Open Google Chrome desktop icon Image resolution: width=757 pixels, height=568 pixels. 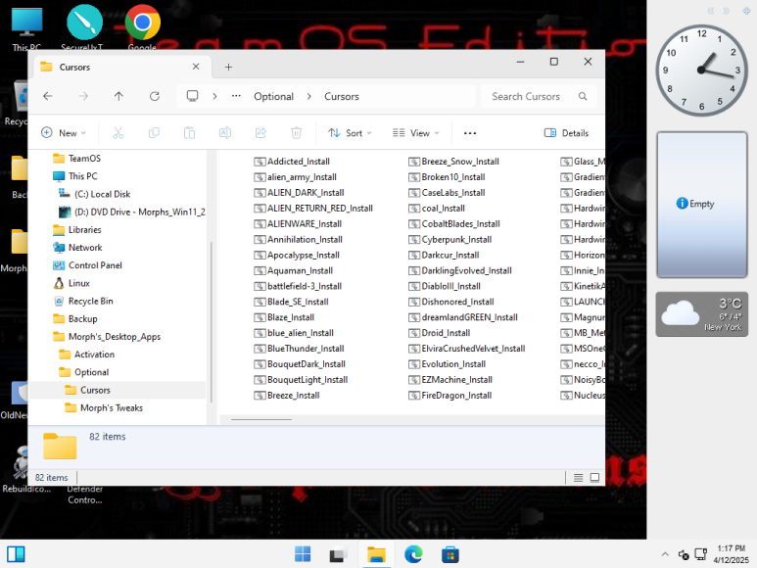tap(142, 27)
